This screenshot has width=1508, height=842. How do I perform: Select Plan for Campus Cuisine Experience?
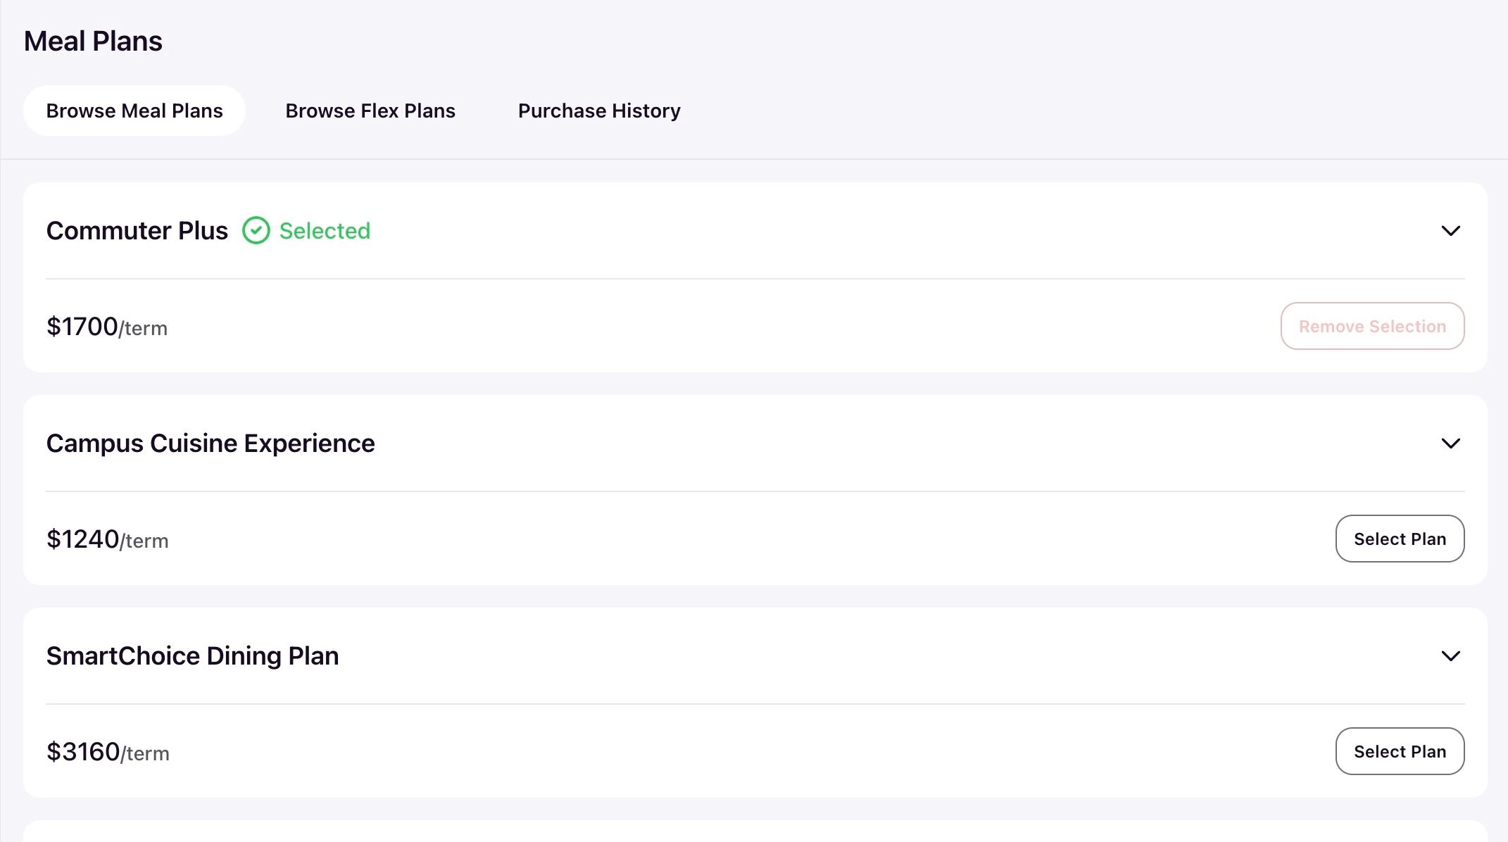tap(1400, 539)
